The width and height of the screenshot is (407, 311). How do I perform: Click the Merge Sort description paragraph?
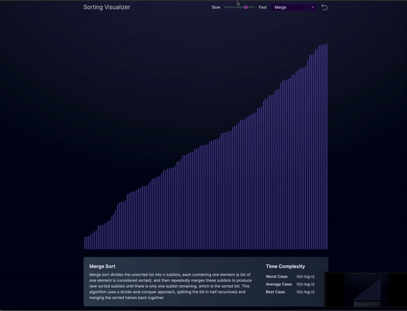tap(170, 286)
